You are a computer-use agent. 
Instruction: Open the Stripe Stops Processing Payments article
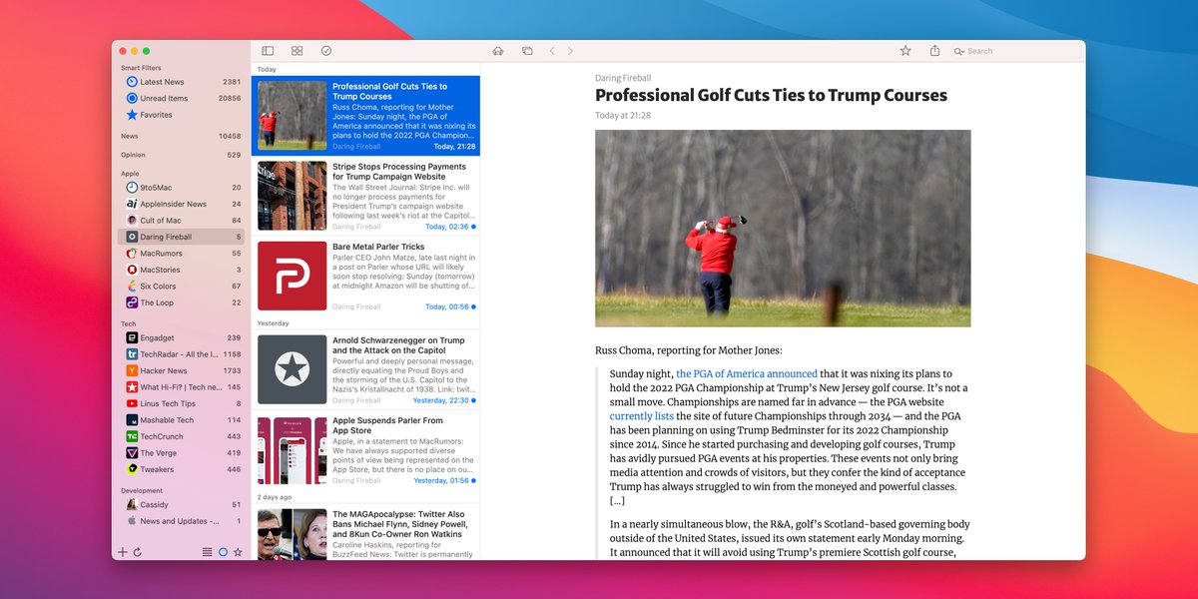coord(366,196)
